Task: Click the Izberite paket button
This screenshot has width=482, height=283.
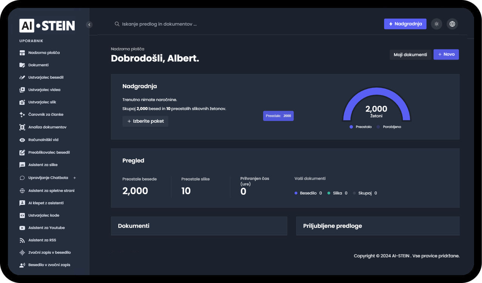Action: (x=145, y=121)
